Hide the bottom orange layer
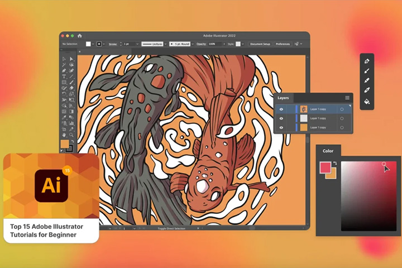Screen dimensions: 402x268 pos(281,127)
